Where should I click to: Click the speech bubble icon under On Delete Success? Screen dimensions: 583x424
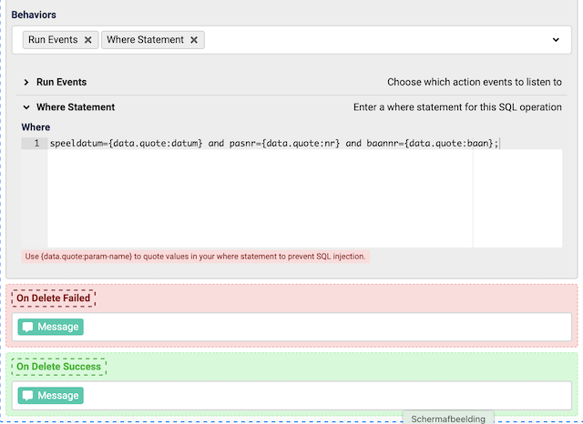coord(28,396)
